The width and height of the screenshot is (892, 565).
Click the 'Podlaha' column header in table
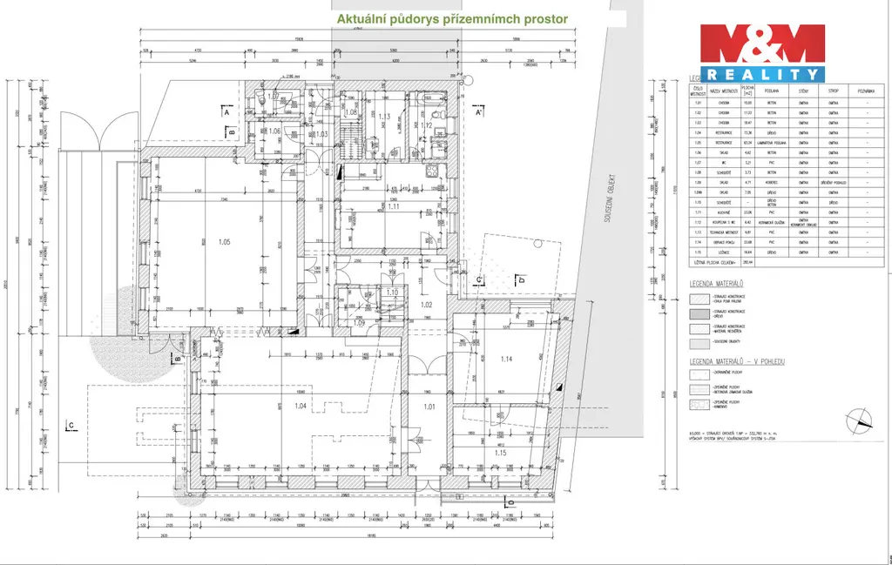click(x=772, y=90)
